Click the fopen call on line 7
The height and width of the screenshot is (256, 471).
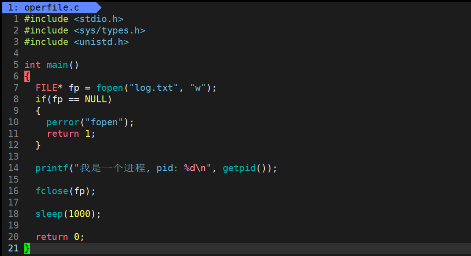pyautogui.click(x=110, y=88)
